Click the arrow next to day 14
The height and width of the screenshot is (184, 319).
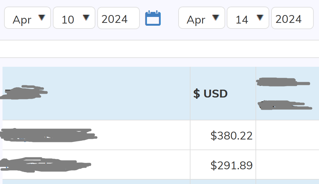(260, 18)
